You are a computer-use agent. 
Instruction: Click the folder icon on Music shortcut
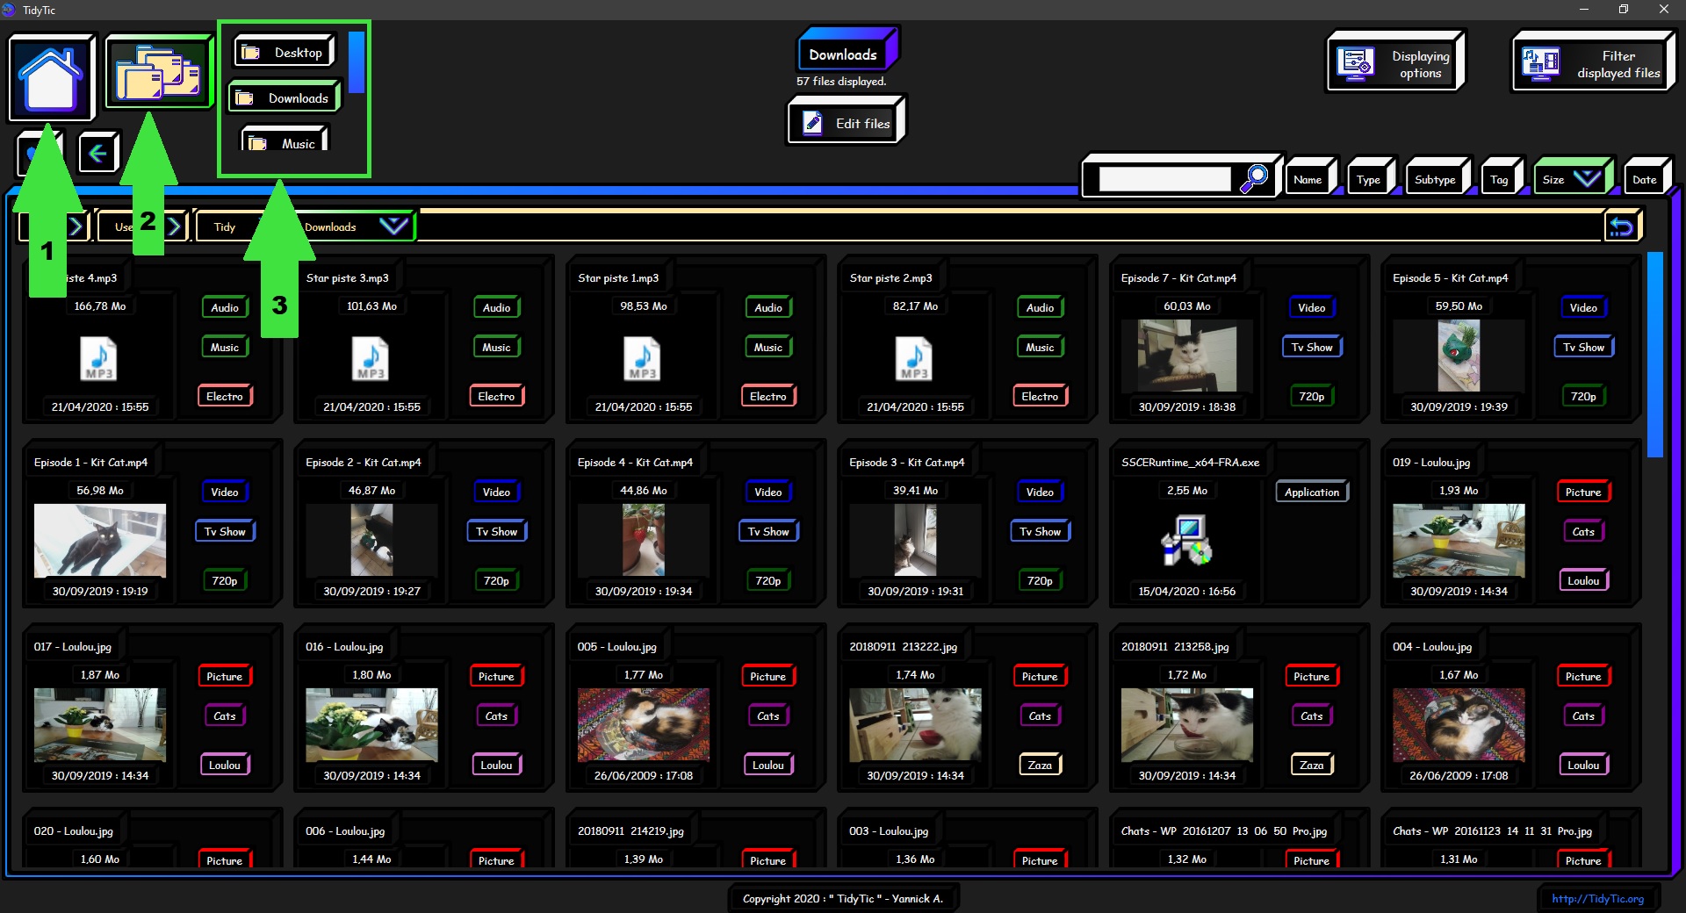tap(257, 143)
